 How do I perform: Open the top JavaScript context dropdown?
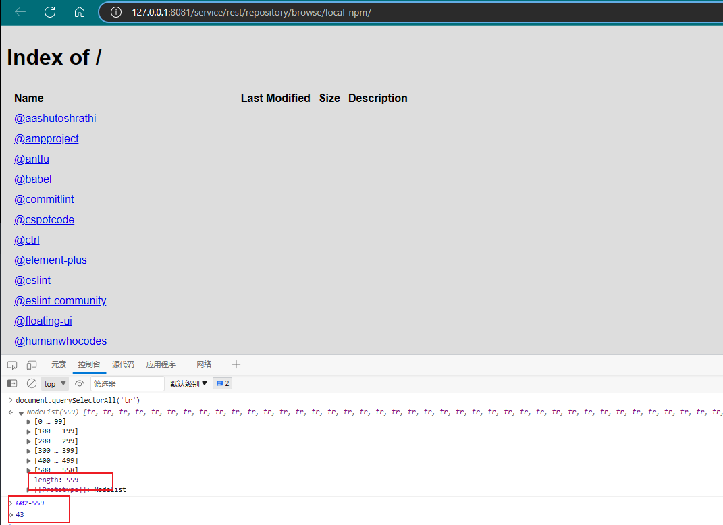tap(55, 383)
